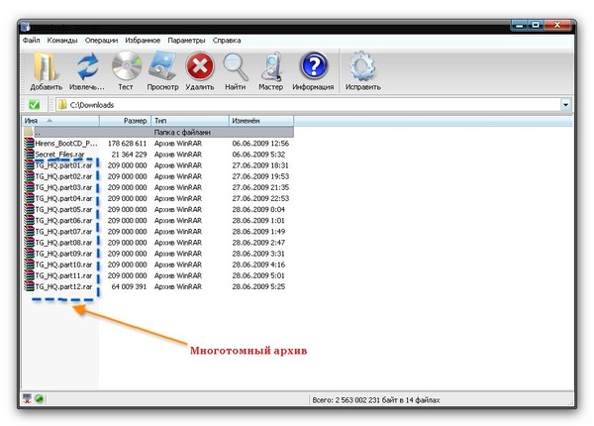Click status bar total 2 563 002 231 байт
This screenshot has width=594, height=426.
(376, 399)
